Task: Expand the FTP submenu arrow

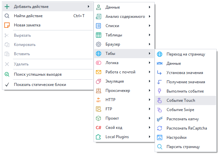Action: pyautogui.click(x=150, y=109)
